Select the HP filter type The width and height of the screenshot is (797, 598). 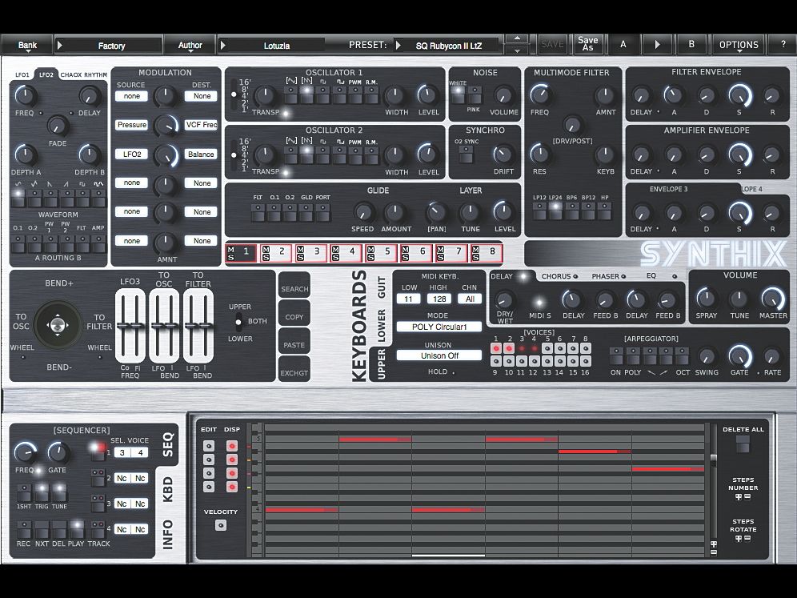pos(604,210)
